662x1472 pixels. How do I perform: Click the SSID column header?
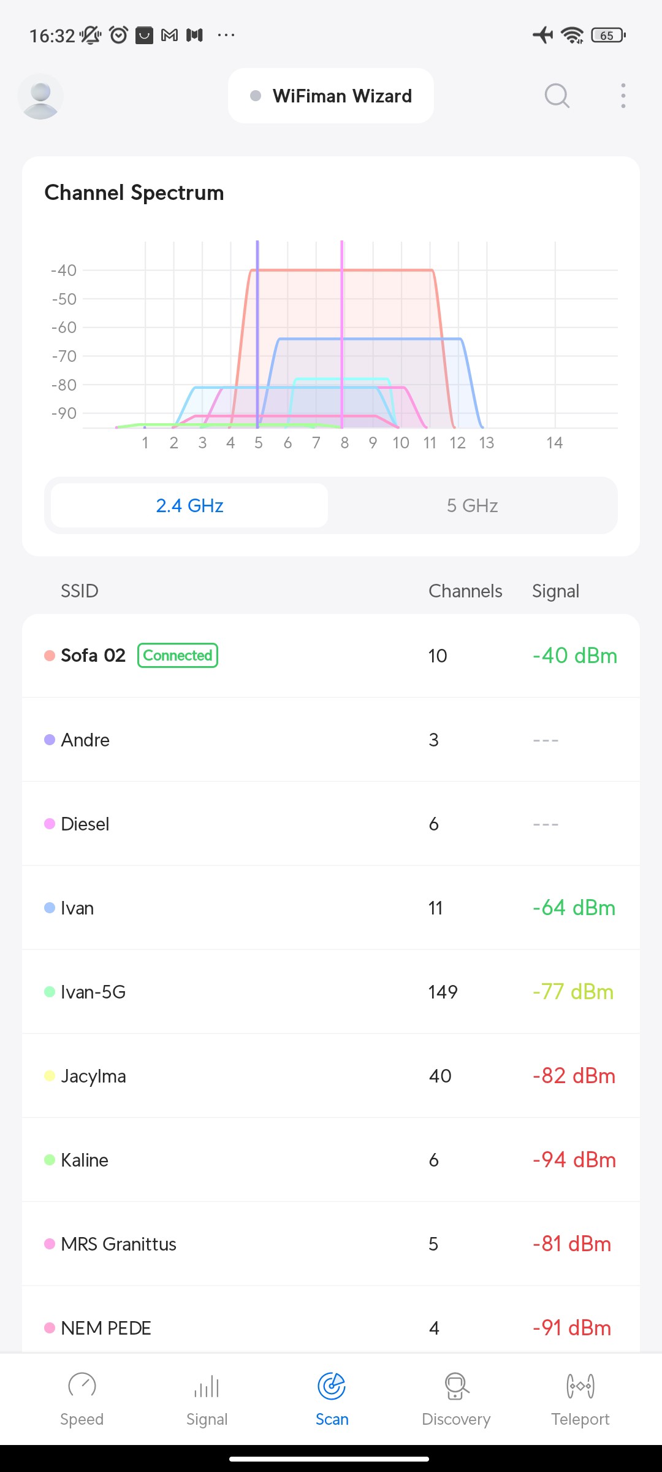[80, 591]
